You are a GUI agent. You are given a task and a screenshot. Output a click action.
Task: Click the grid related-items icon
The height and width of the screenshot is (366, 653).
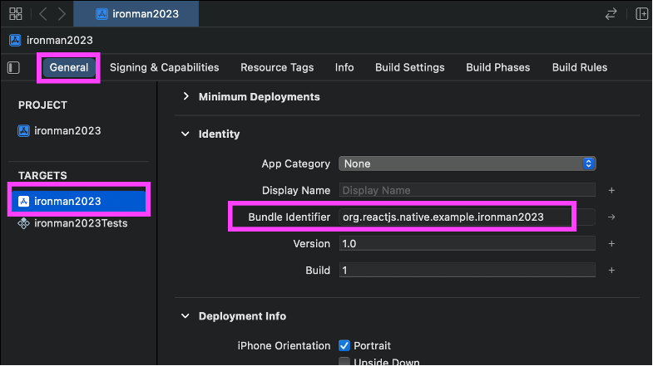tap(16, 14)
